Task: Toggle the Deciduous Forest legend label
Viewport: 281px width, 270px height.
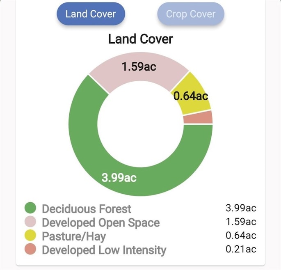Action: click(x=87, y=208)
